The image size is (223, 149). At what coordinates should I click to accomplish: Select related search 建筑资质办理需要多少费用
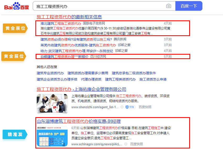(88, 73)
